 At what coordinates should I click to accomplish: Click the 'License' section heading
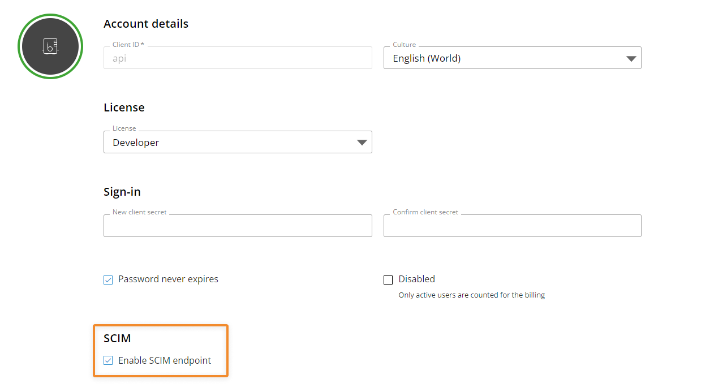pos(124,107)
